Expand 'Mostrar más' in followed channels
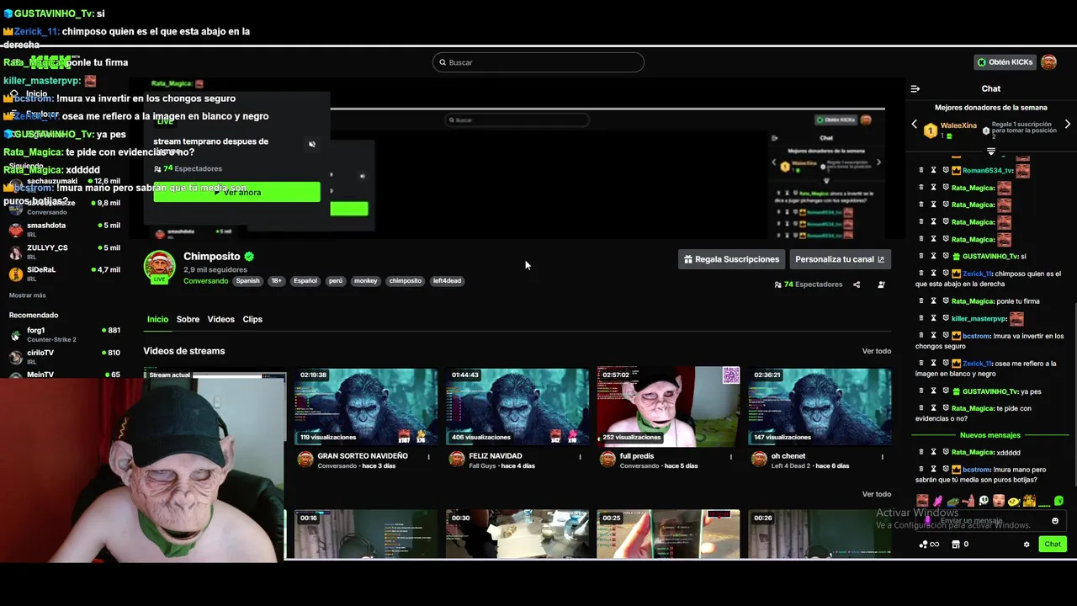Screen dimensions: 1077x606 pos(28,295)
